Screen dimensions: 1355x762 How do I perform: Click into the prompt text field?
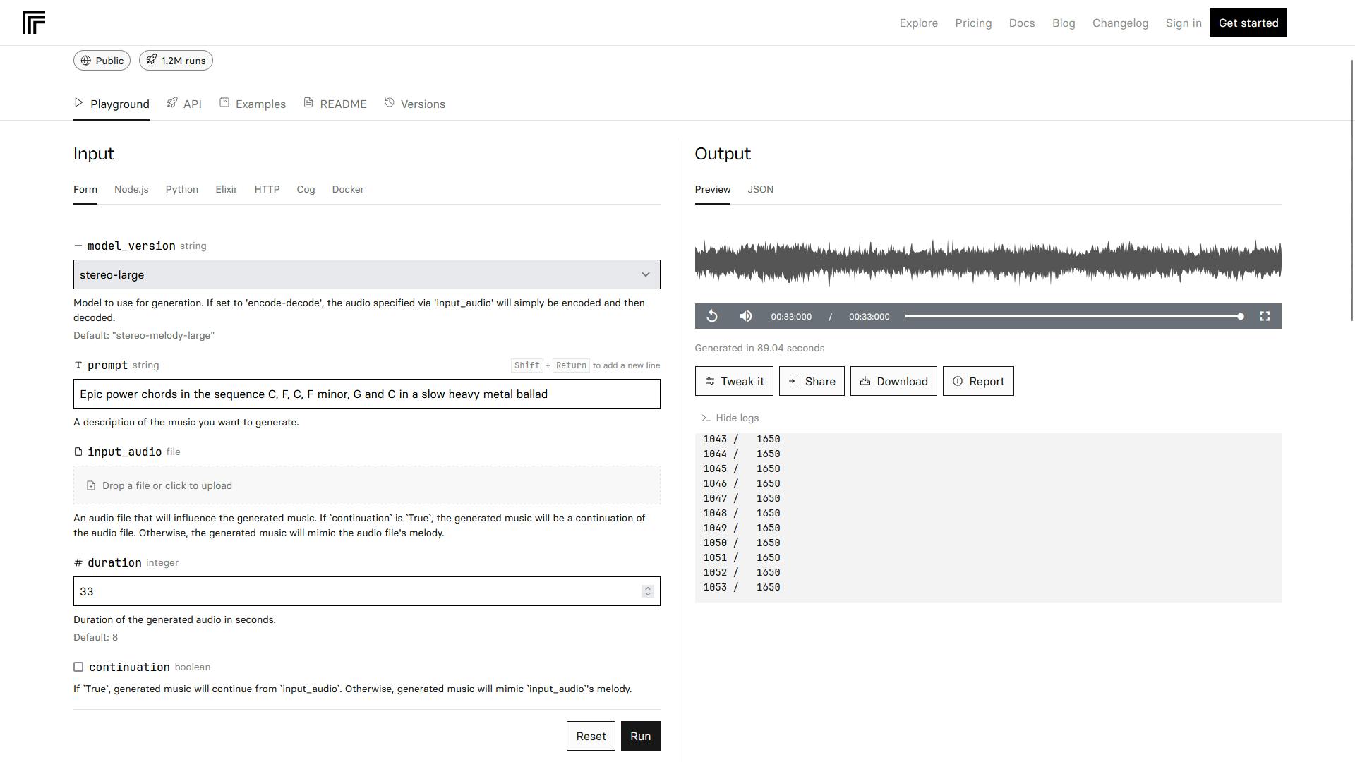pyautogui.click(x=366, y=394)
